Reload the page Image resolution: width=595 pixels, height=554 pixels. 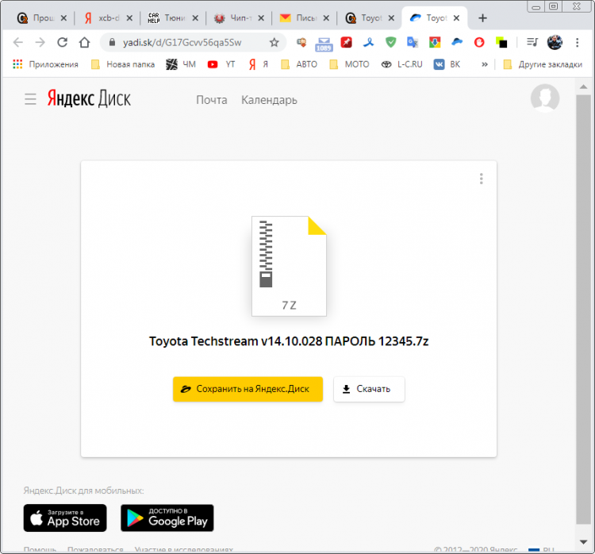coord(63,42)
